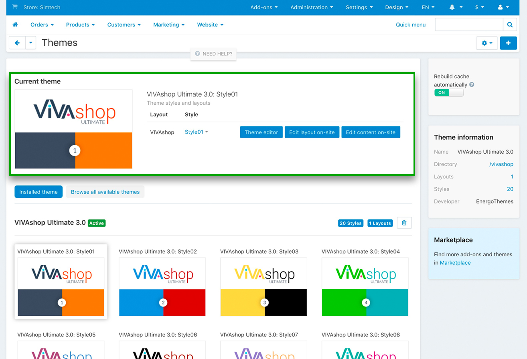This screenshot has height=359, width=527.
Task: Open the notifications bell menu
Action: click(456, 7)
